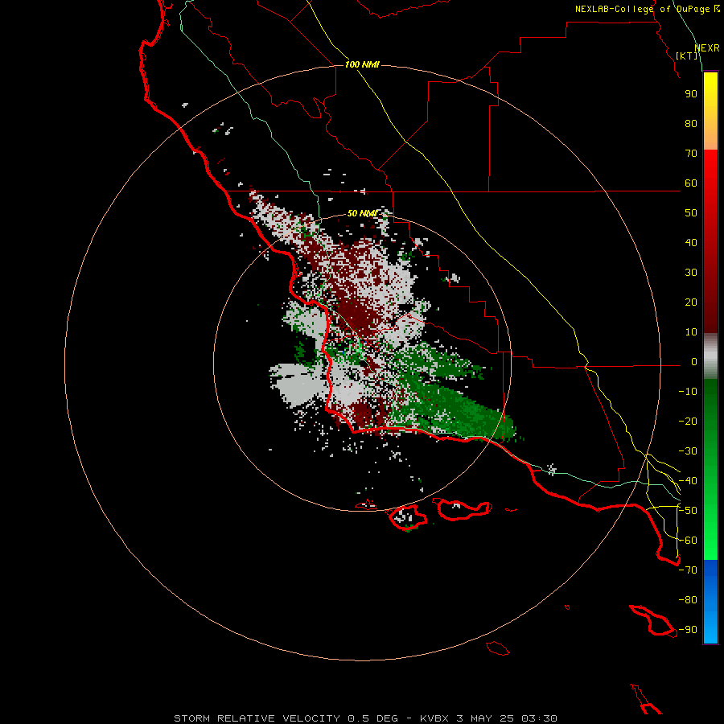
Task: Click the NEXR label above the color scale
Action: 707,48
